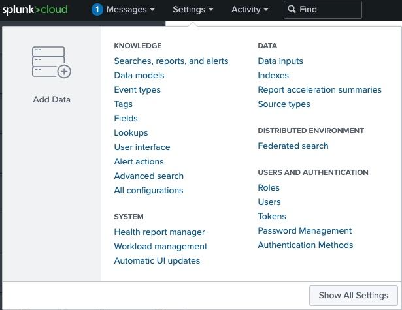
Task: Open the Activity dropdown
Action: 250,10
